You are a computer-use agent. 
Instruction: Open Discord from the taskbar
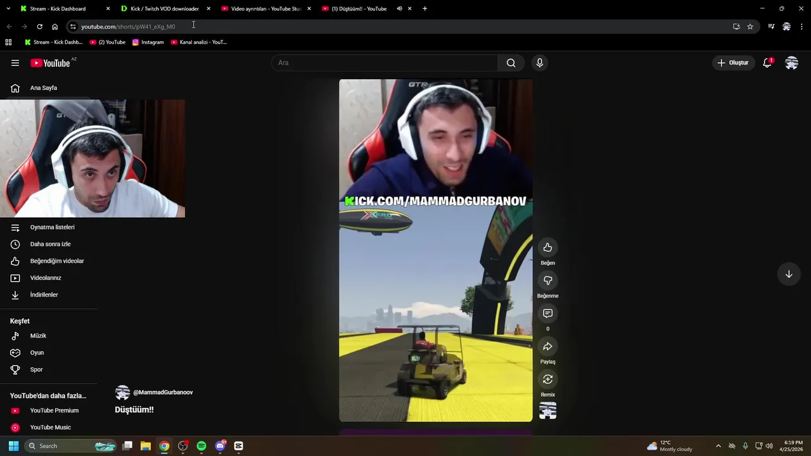click(220, 446)
